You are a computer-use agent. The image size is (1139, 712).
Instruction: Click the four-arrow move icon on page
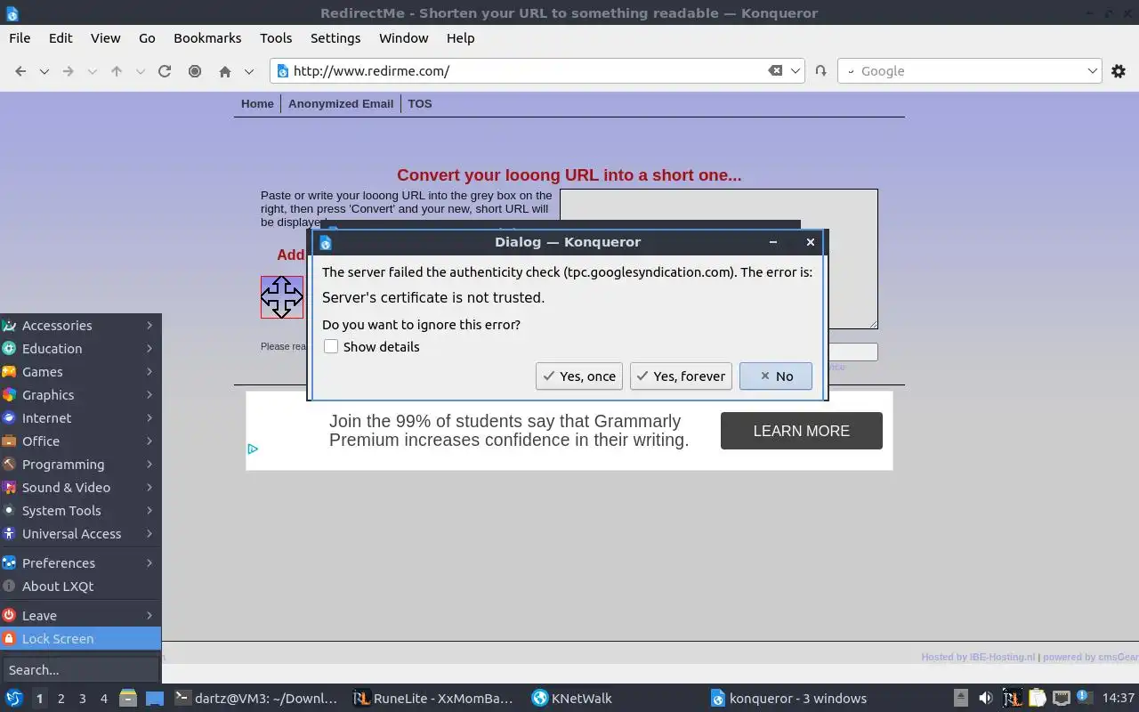[282, 297]
